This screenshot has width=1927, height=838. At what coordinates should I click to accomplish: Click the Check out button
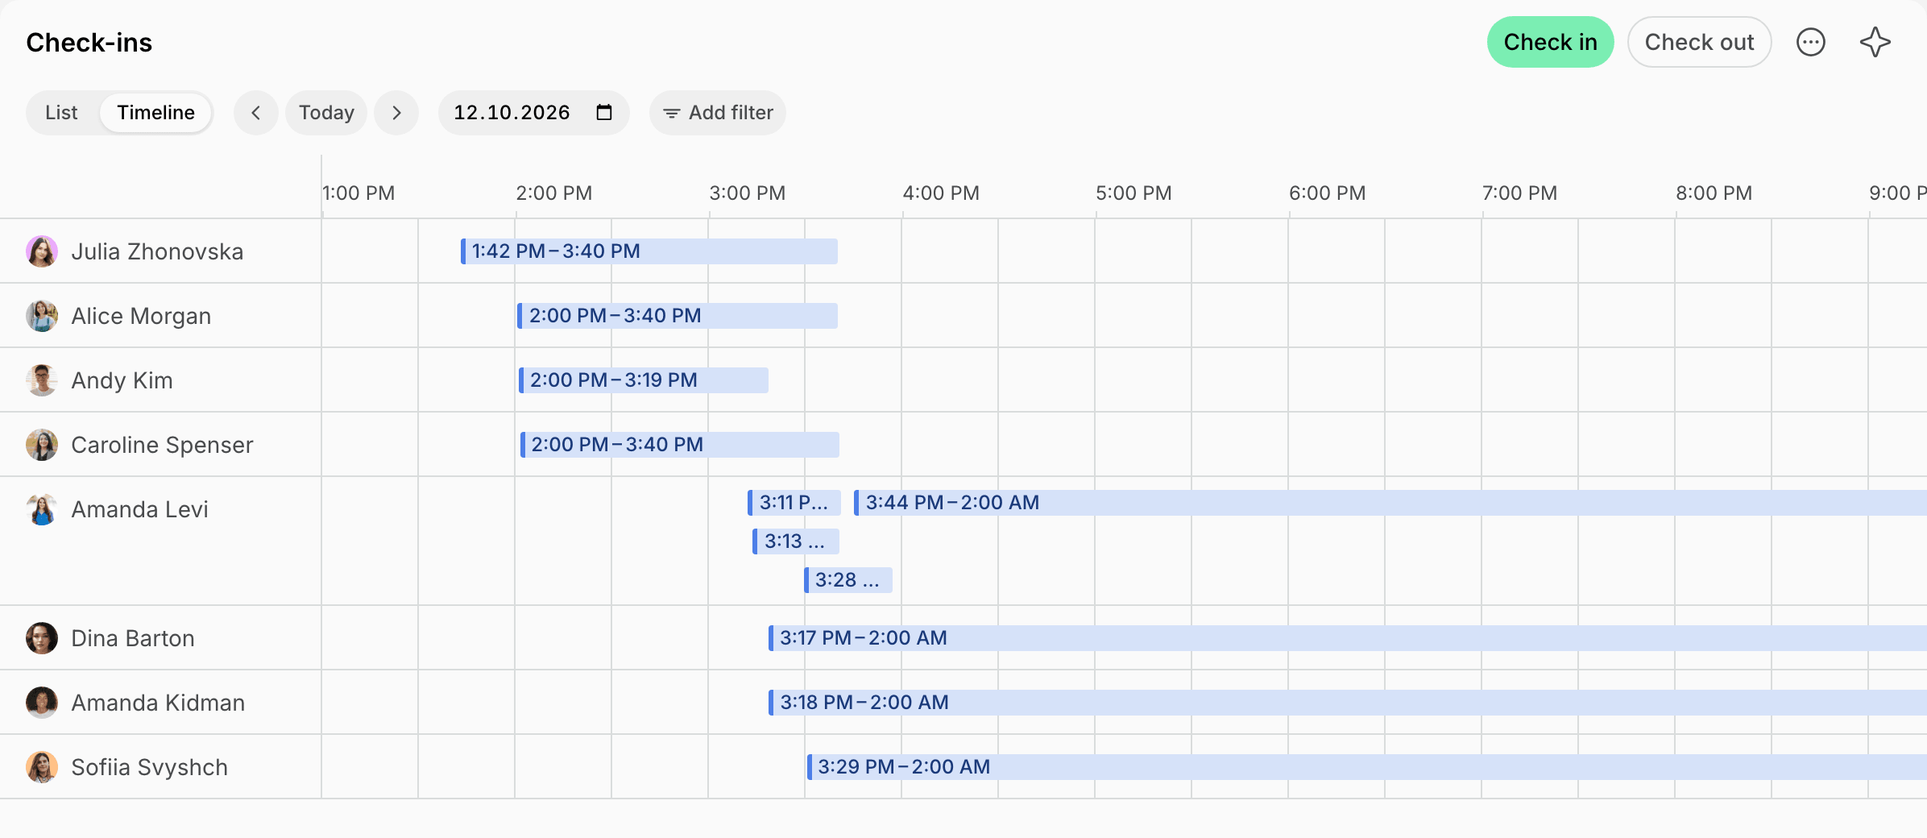(x=1699, y=42)
